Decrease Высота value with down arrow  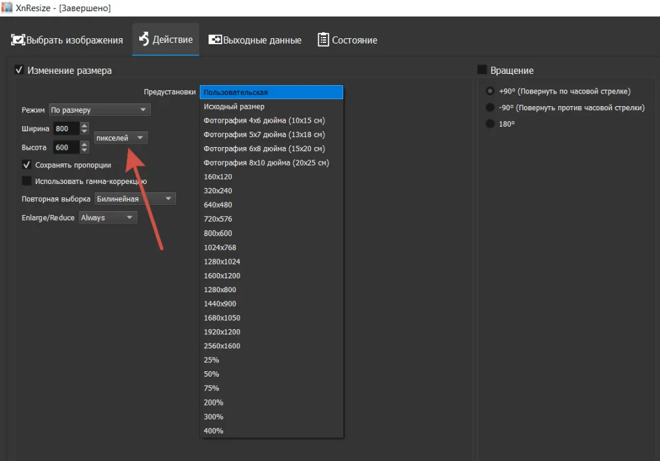click(x=84, y=151)
